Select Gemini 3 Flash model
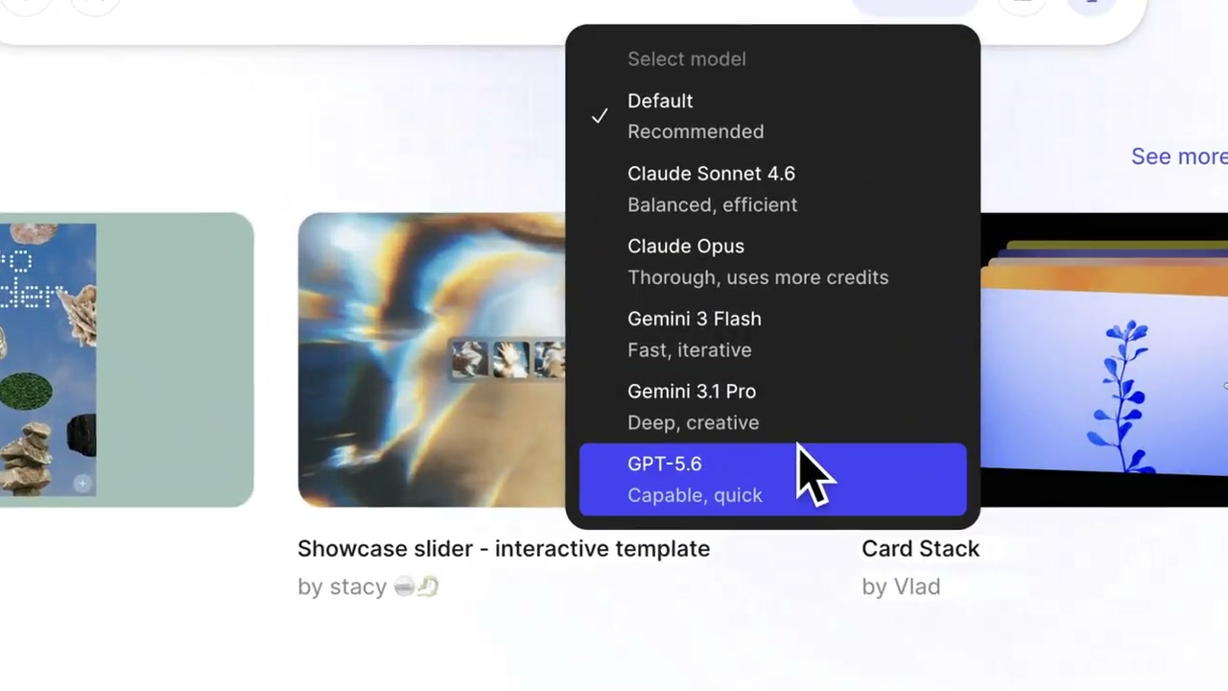Viewport: 1228px width, 691px height. point(772,334)
